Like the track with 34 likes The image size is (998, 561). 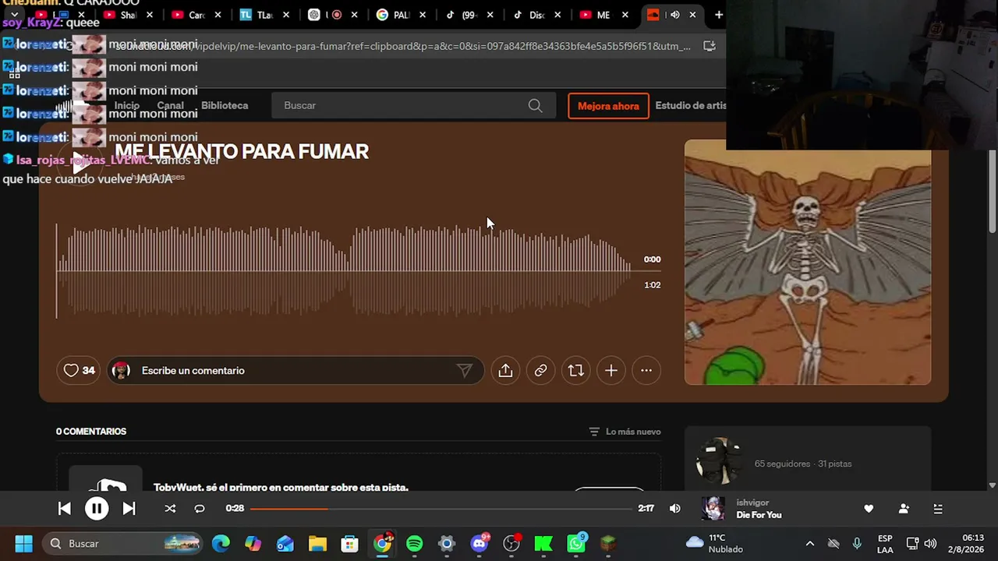(x=78, y=371)
